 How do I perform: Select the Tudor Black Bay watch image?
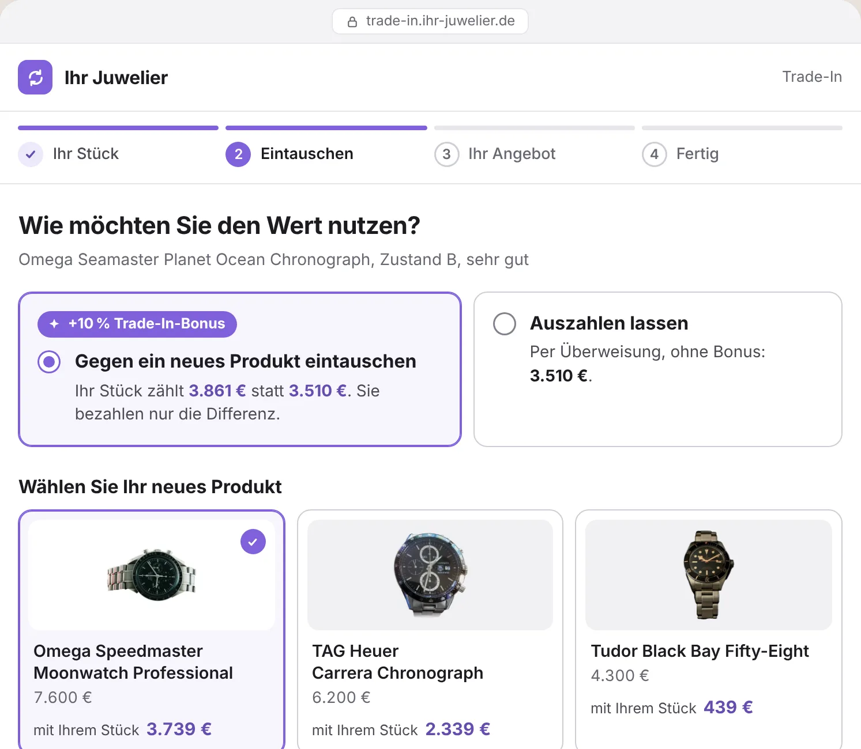pyautogui.click(x=709, y=575)
